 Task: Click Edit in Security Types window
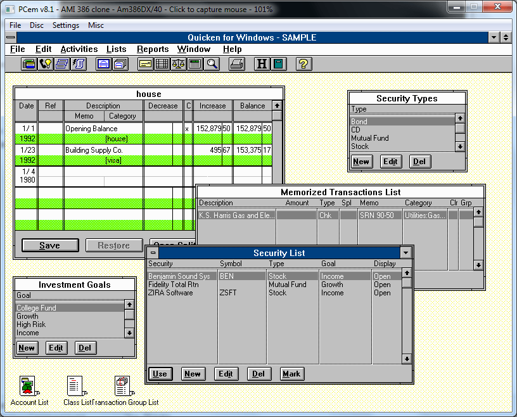(x=391, y=162)
